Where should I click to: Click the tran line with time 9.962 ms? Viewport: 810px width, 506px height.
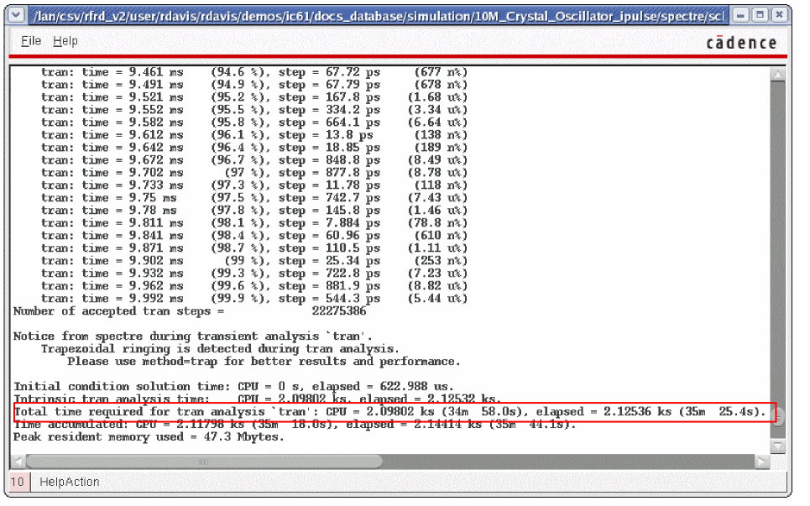[x=254, y=286]
